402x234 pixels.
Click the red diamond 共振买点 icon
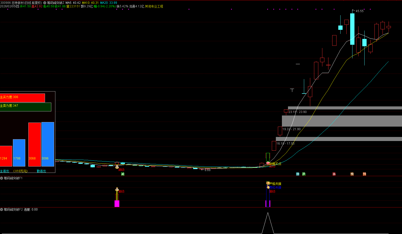(x=268, y=163)
